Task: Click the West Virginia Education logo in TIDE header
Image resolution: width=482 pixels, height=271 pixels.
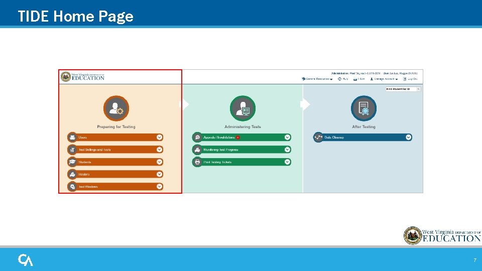Action: (x=83, y=76)
